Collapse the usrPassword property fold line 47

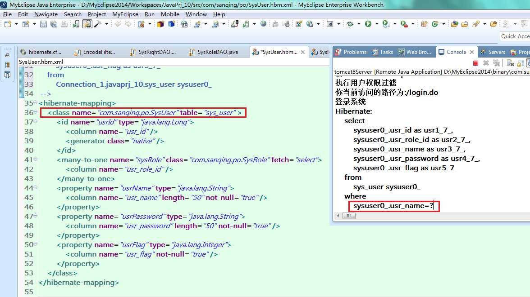(x=35, y=216)
